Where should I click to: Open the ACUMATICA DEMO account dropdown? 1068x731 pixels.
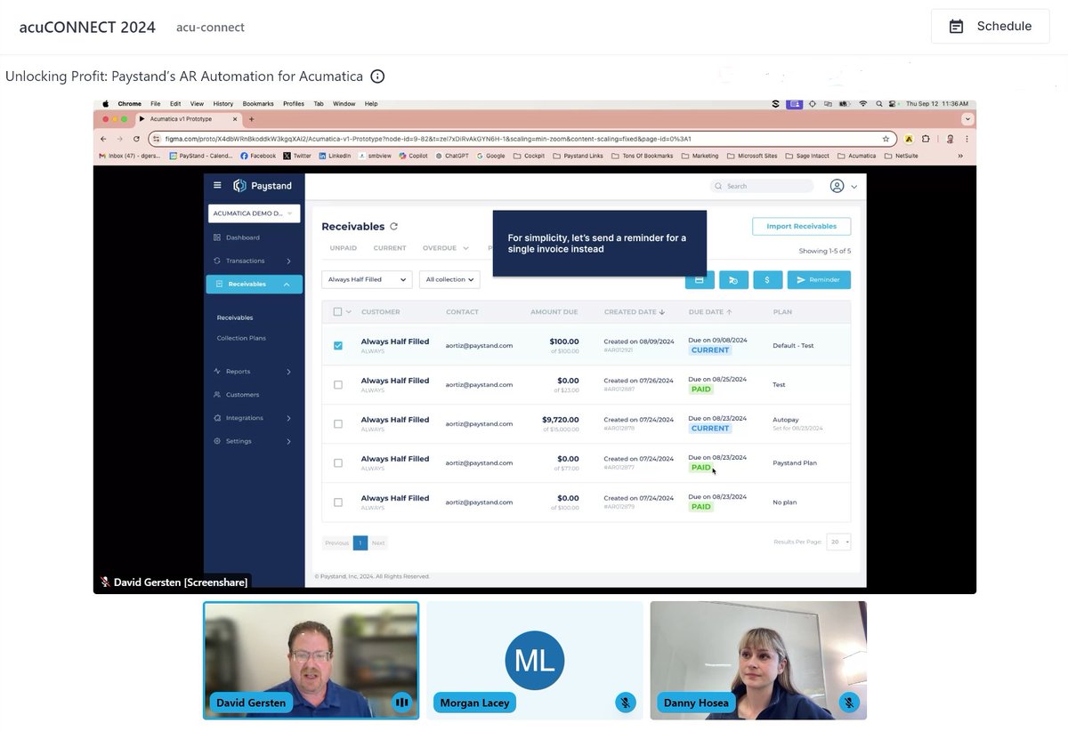pyautogui.click(x=254, y=213)
